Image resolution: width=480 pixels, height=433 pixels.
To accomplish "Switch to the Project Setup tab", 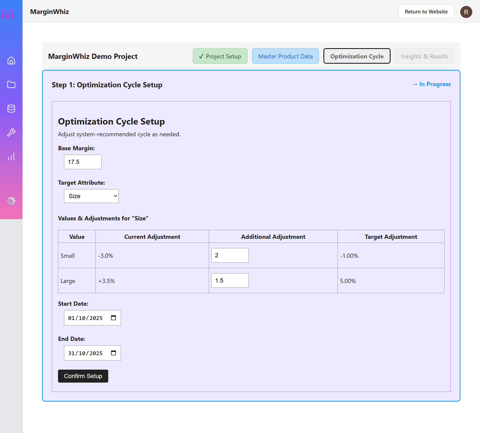I will coord(220,56).
